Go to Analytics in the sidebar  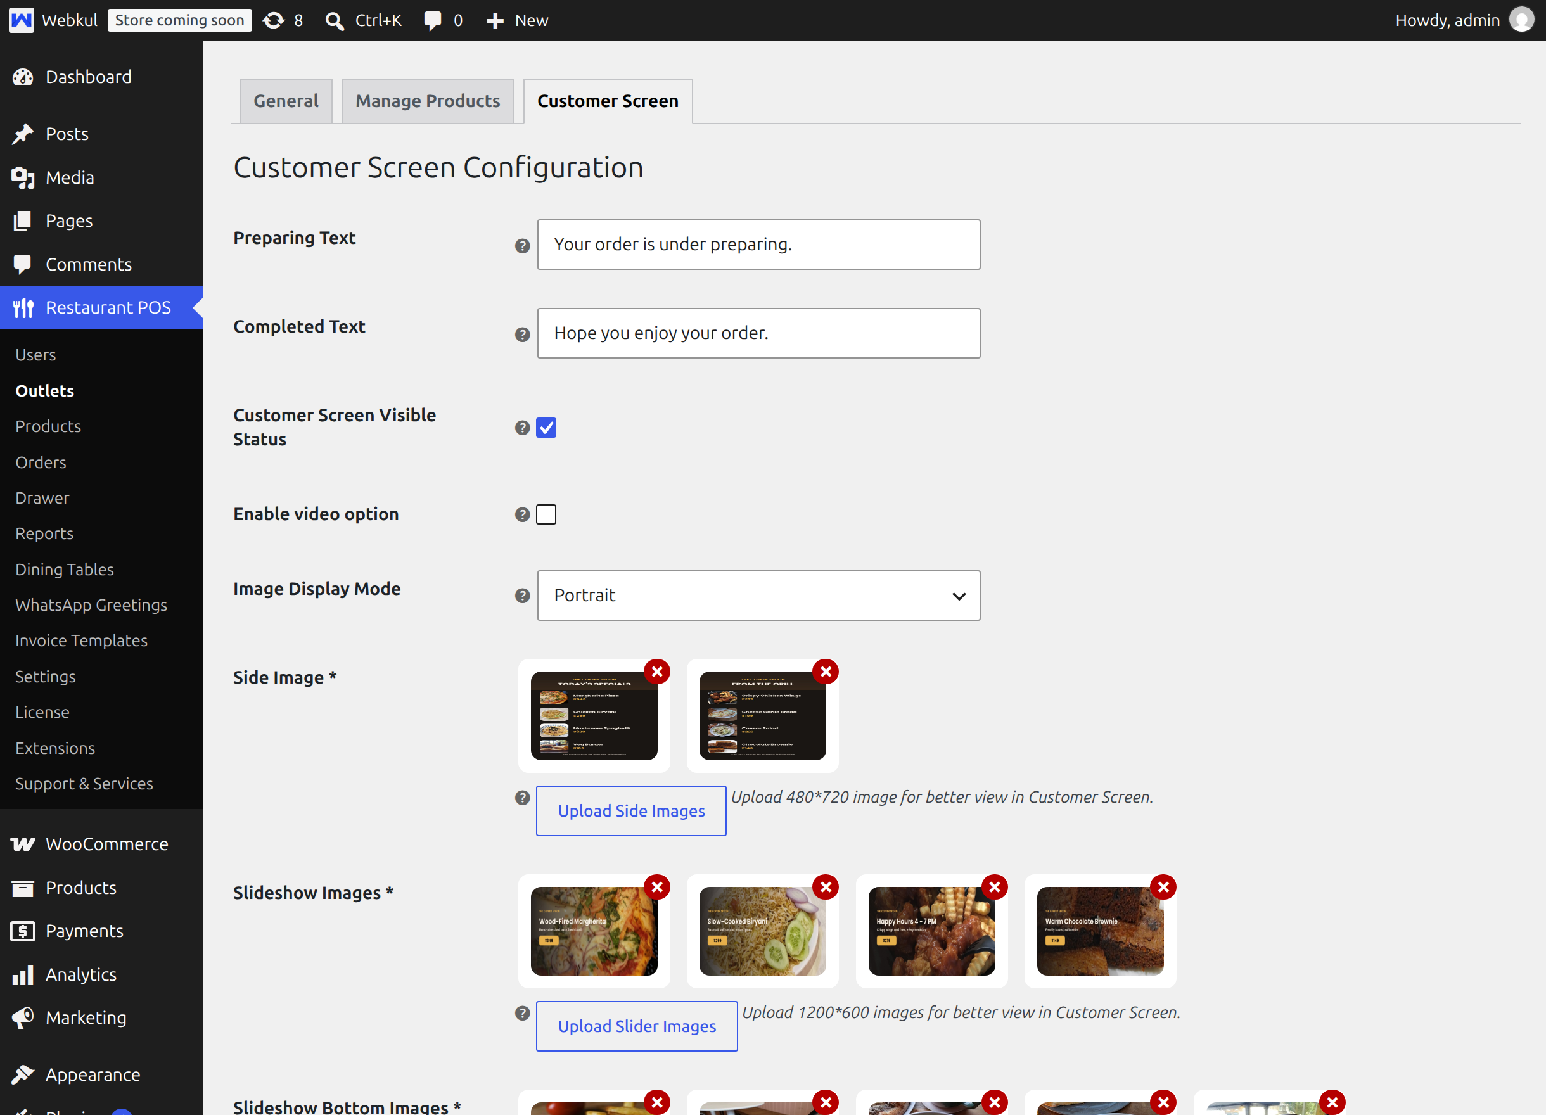[101, 974]
